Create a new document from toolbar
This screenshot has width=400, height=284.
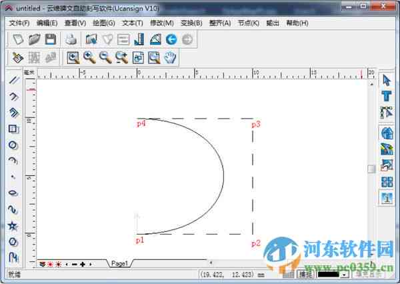(18, 39)
